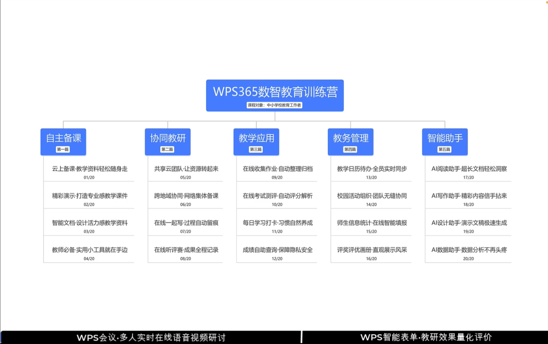The image size is (548, 344).
Task: Open lesson 智能文档·设计活力感教学资料
Action: pos(89,223)
